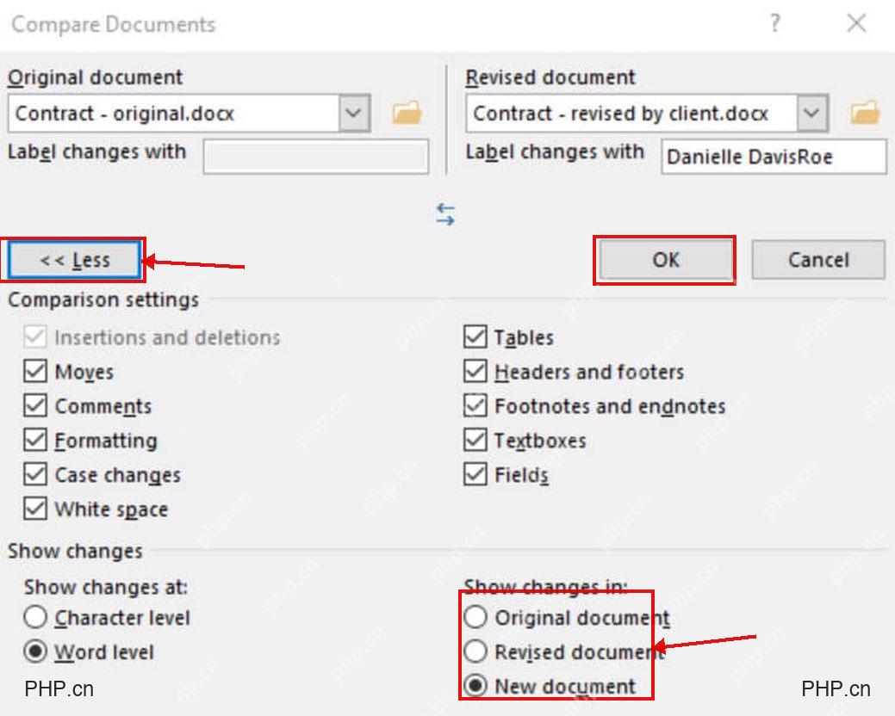
Task: Toggle the Case changes checkbox
Action: click(x=35, y=474)
